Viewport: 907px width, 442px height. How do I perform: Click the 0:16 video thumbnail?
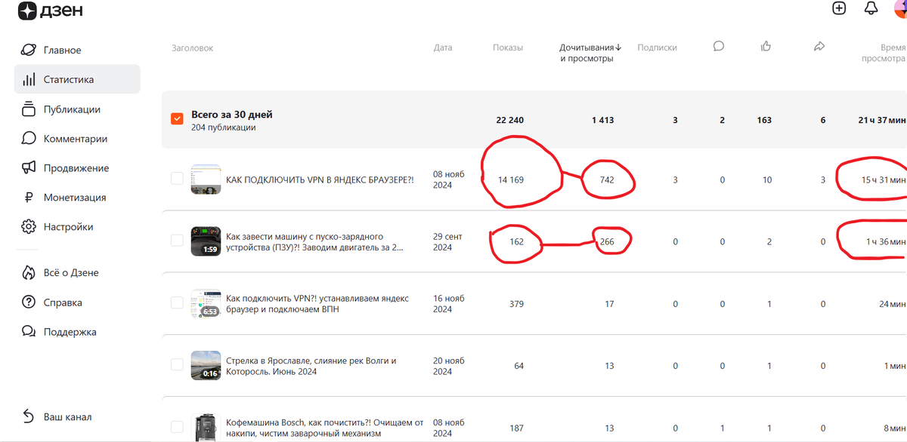point(206,365)
